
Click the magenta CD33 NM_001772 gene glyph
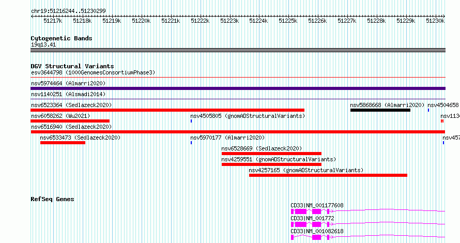click(x=368, y=224)
